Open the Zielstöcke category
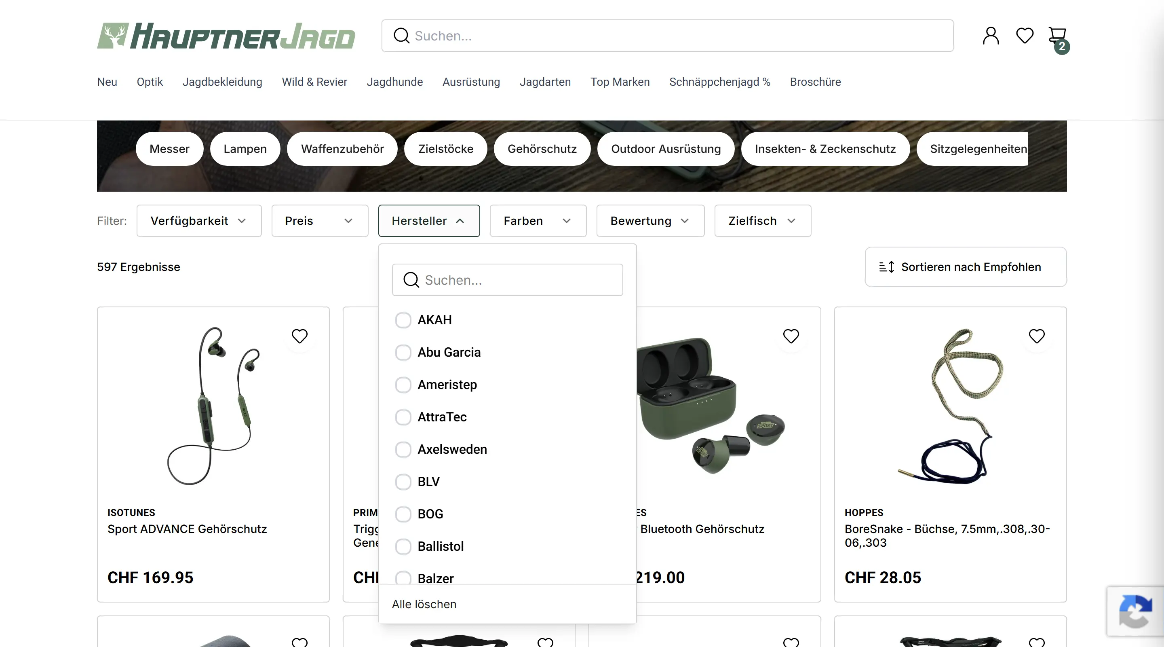The width and height of the screenshot is (1164, 647). pyautogui.click(x=445, y=149)
